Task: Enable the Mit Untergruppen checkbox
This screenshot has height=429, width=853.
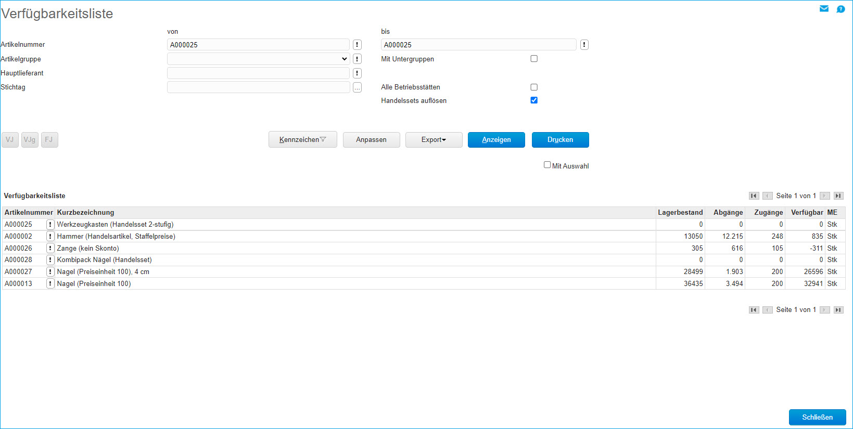Action: click(534, 59)
